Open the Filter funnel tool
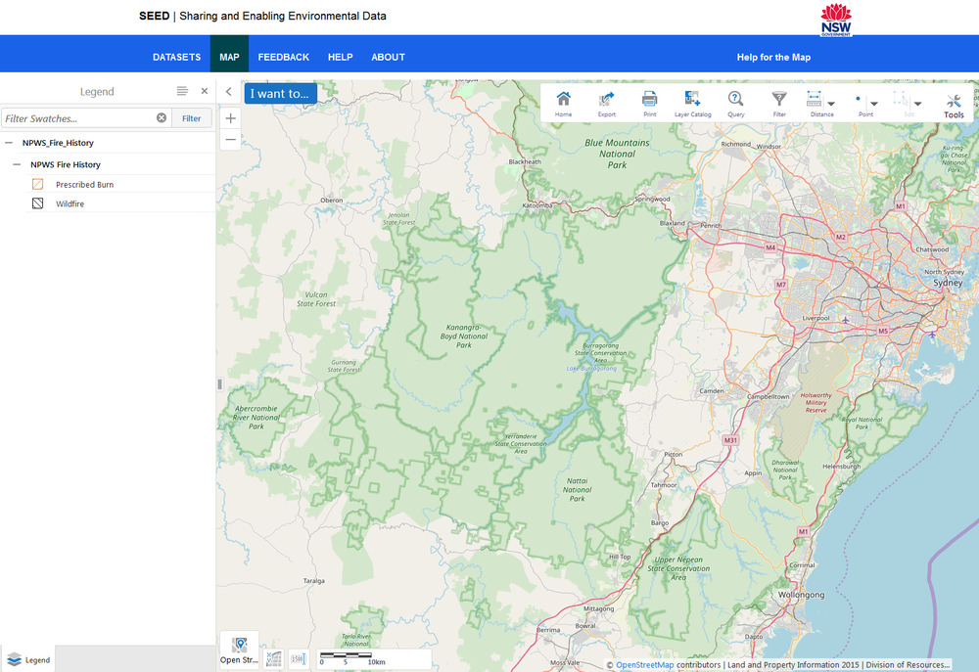The width and height of the screenshot is (979, 672). pyautogui.click(x=778, y=103)
